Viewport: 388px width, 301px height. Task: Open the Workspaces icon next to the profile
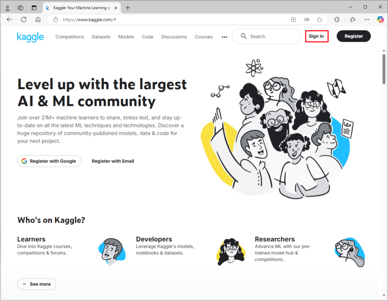coord(20,7)
